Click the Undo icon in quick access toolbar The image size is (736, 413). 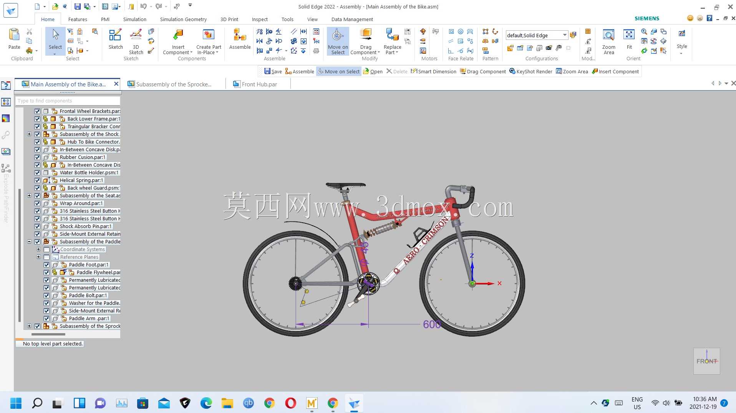point(143,6)
